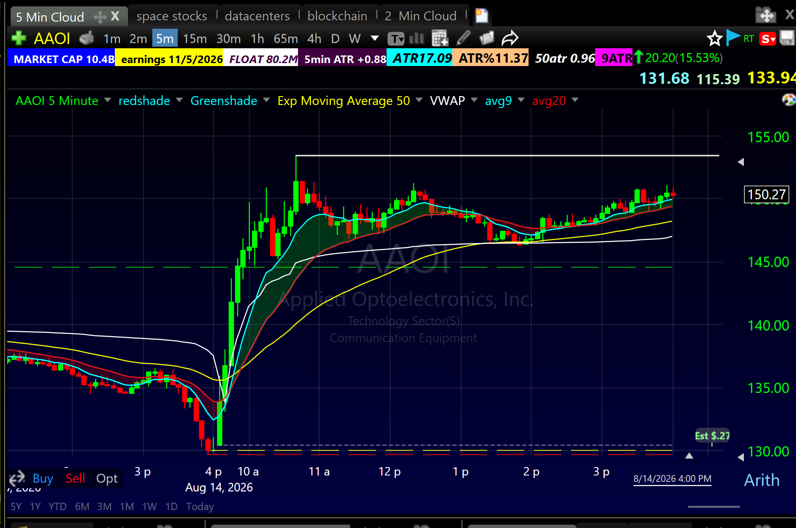Click the horizontal scrollbar under the date
796x528 pixels.
tap(714, 506)
